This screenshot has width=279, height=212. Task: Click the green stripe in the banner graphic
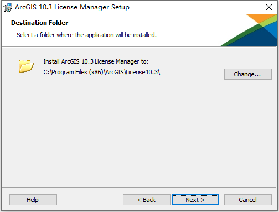click(x=240, y=36)
